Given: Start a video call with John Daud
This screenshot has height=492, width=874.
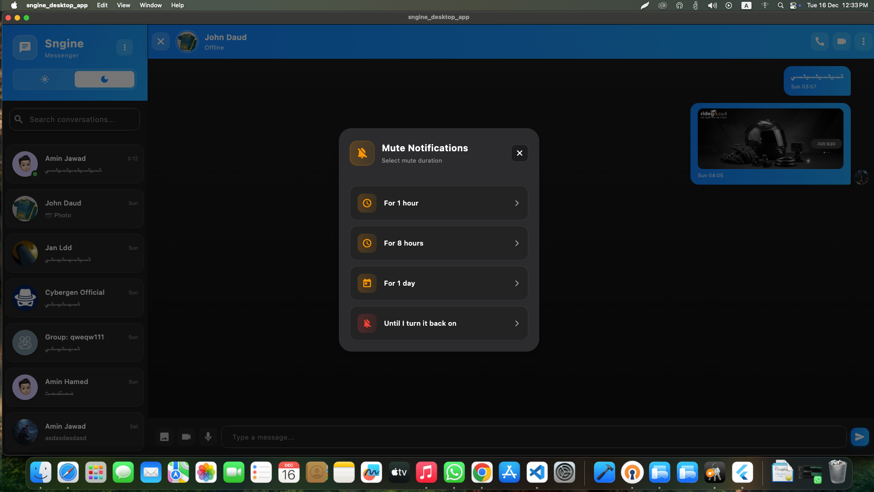Looking at the screenshot, I should [841, 41].
